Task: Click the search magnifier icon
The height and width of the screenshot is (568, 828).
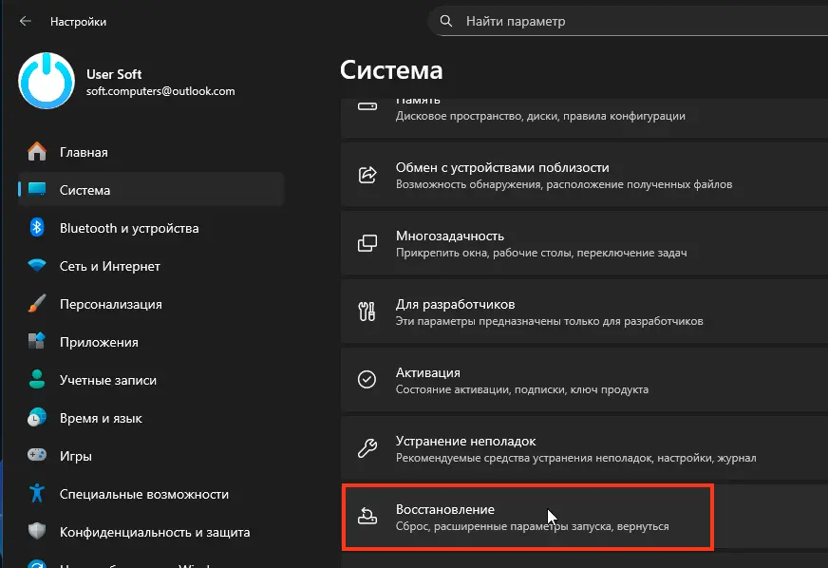Action: coord(445,20)
